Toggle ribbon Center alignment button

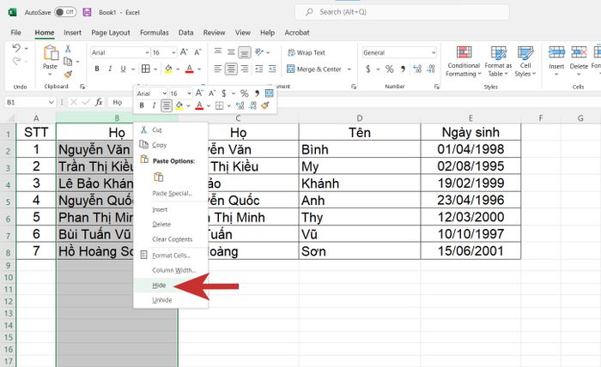tap(231, 69)
